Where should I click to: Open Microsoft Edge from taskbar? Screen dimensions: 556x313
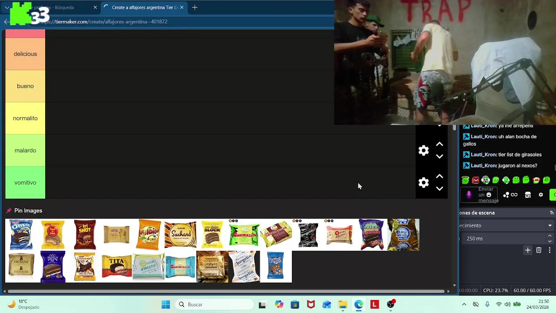click(x=358, y=305)
